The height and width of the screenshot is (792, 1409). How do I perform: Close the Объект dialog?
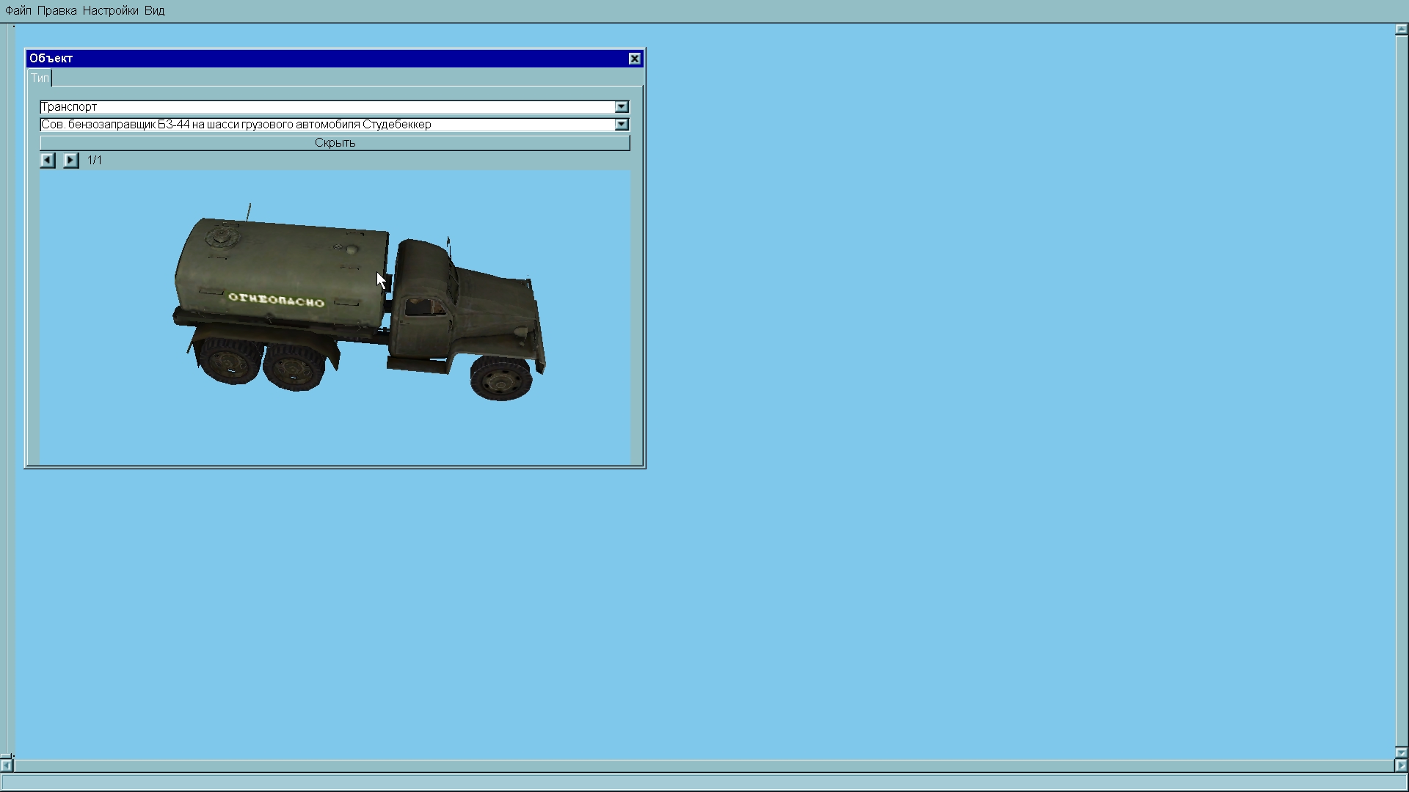tap(635, 59)
